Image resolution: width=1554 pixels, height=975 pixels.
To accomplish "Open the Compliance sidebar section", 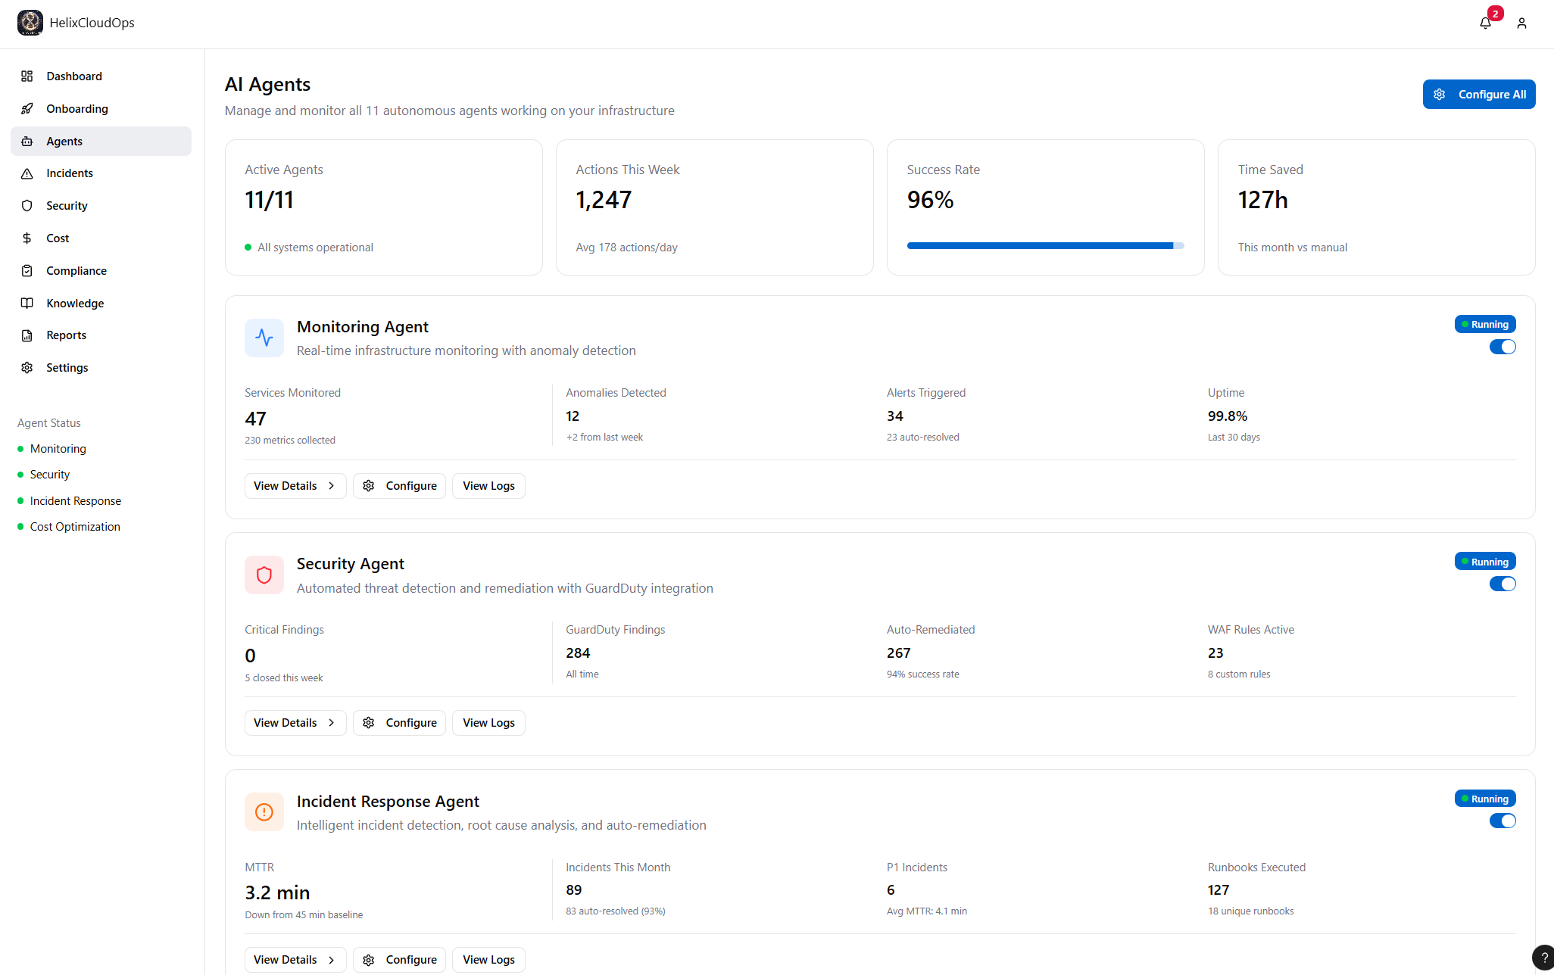I will (x=76, y=271).
